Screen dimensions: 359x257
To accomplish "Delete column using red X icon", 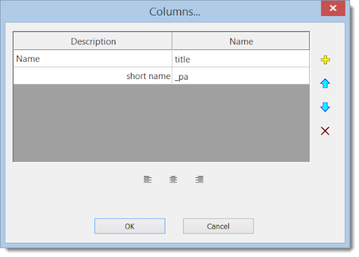I will [x=325, y=131].
